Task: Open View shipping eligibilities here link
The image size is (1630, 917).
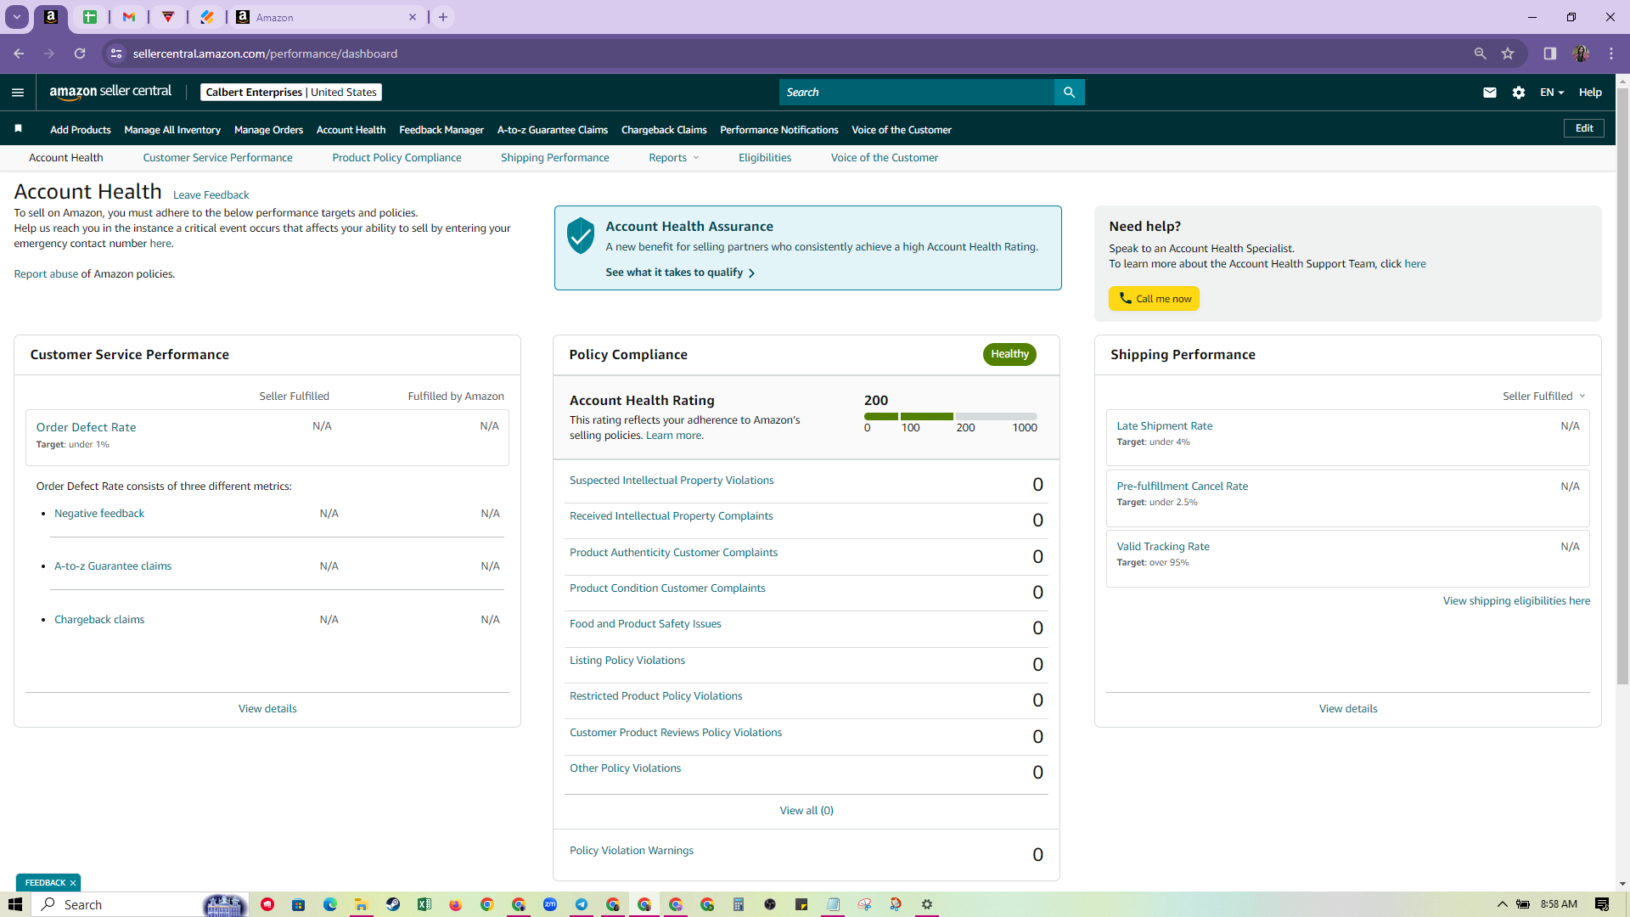Action: coord(1516,601)
